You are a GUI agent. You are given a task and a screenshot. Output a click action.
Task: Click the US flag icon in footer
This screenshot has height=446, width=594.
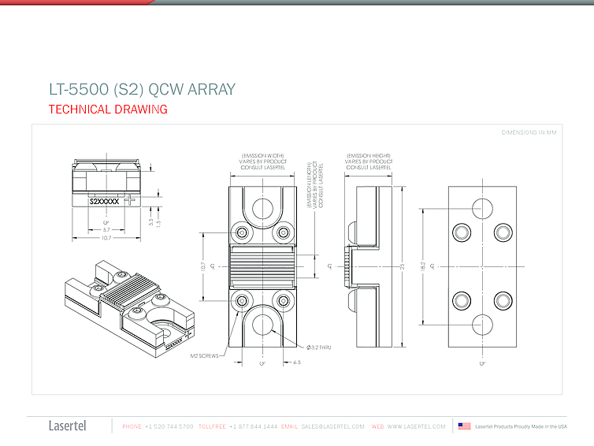[x=464, y=426]
